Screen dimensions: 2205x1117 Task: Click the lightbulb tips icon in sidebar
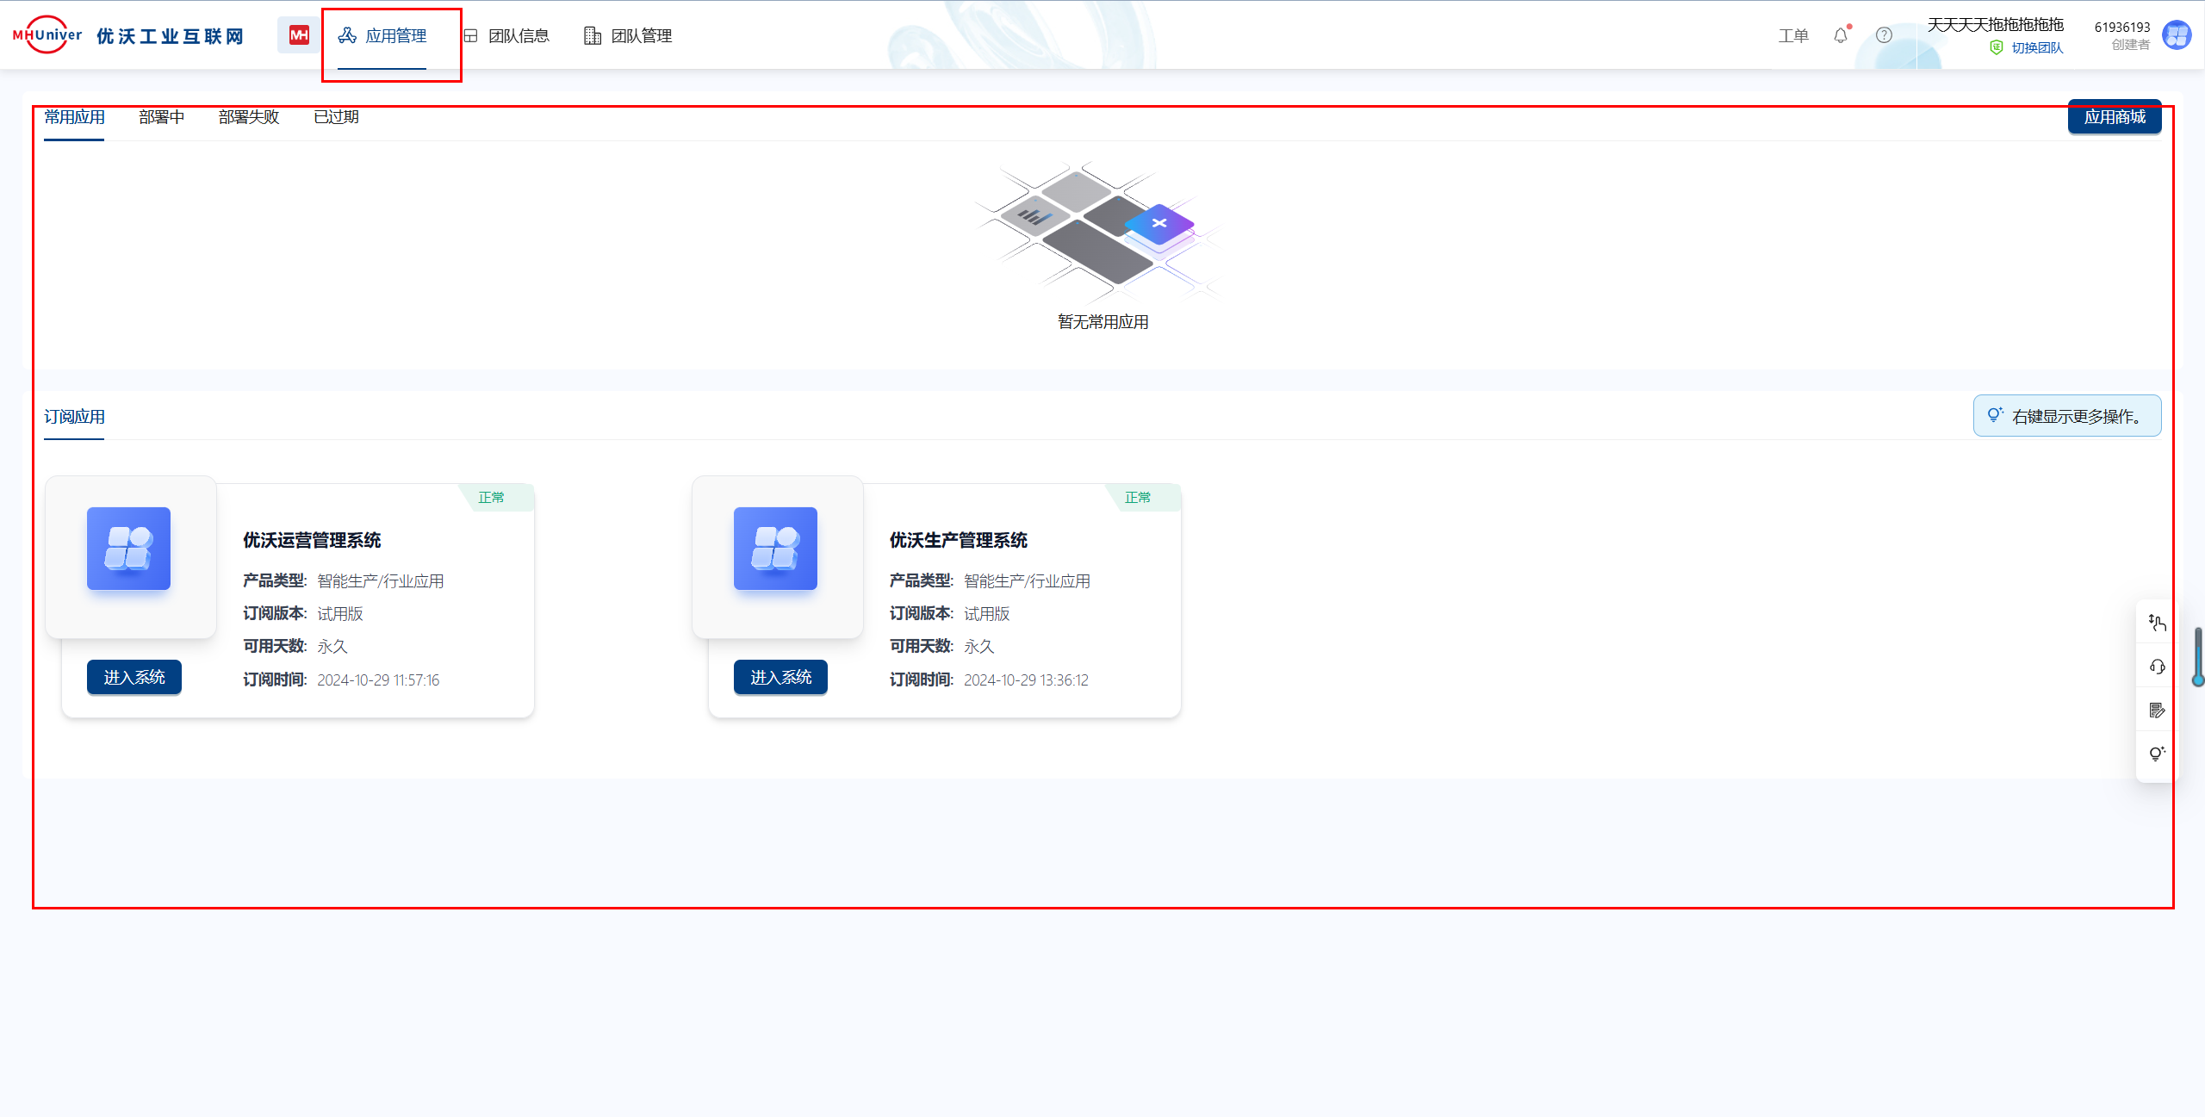pos(2157,754)
